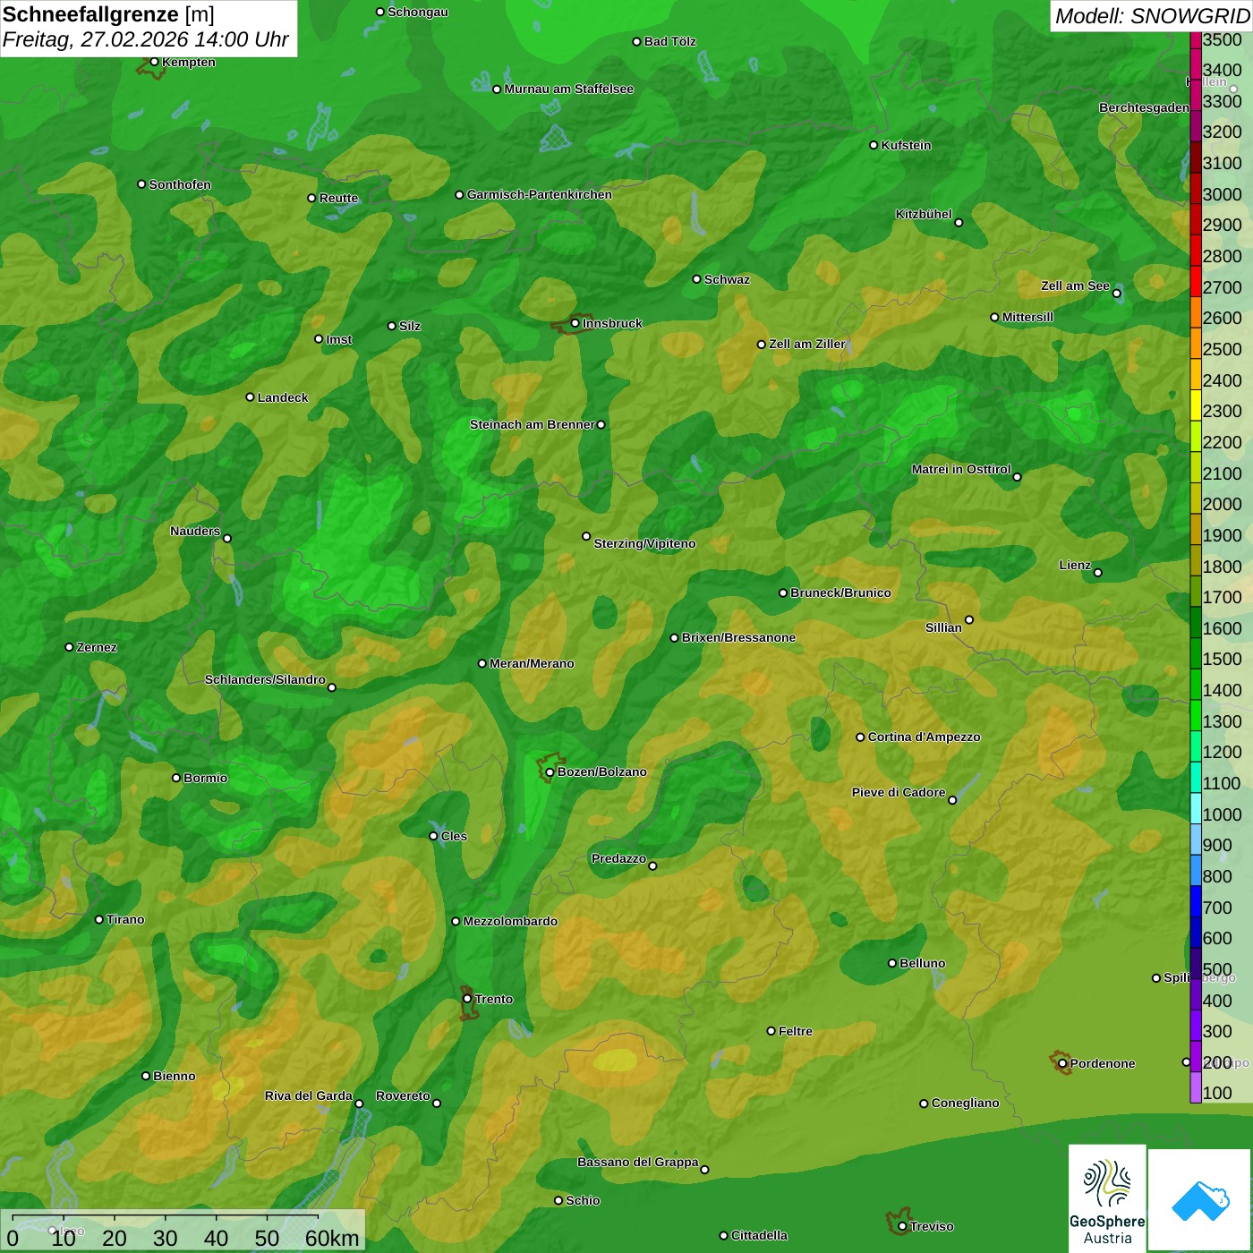Click the Brixen/Bressanone label
The height and width of the screenshot is (1253, 1253).
[738, 637]
